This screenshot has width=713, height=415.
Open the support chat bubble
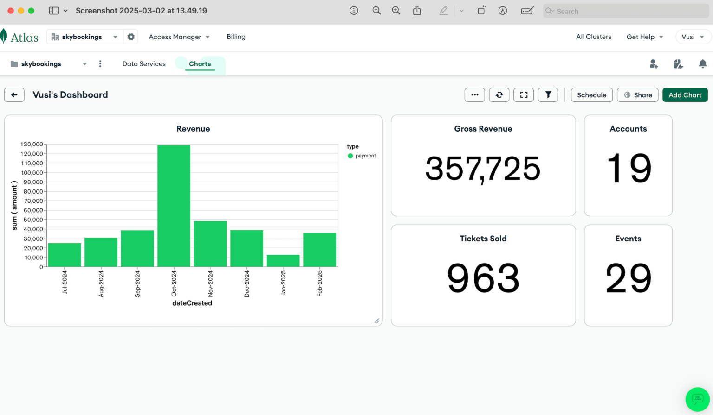point(698,399)
